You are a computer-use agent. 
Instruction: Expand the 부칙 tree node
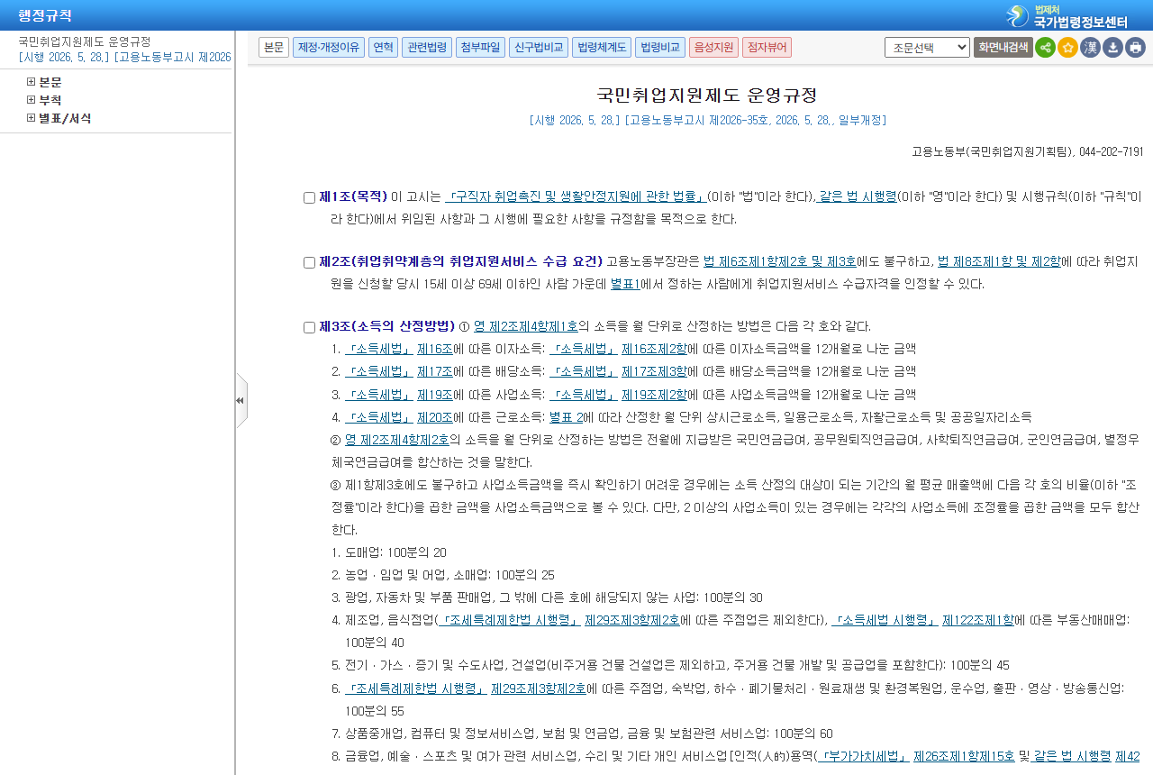tap(31, 100)
